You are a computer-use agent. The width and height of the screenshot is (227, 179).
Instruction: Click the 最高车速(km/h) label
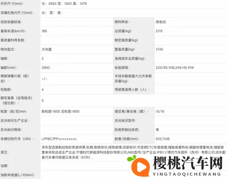(x=13, y=31)
